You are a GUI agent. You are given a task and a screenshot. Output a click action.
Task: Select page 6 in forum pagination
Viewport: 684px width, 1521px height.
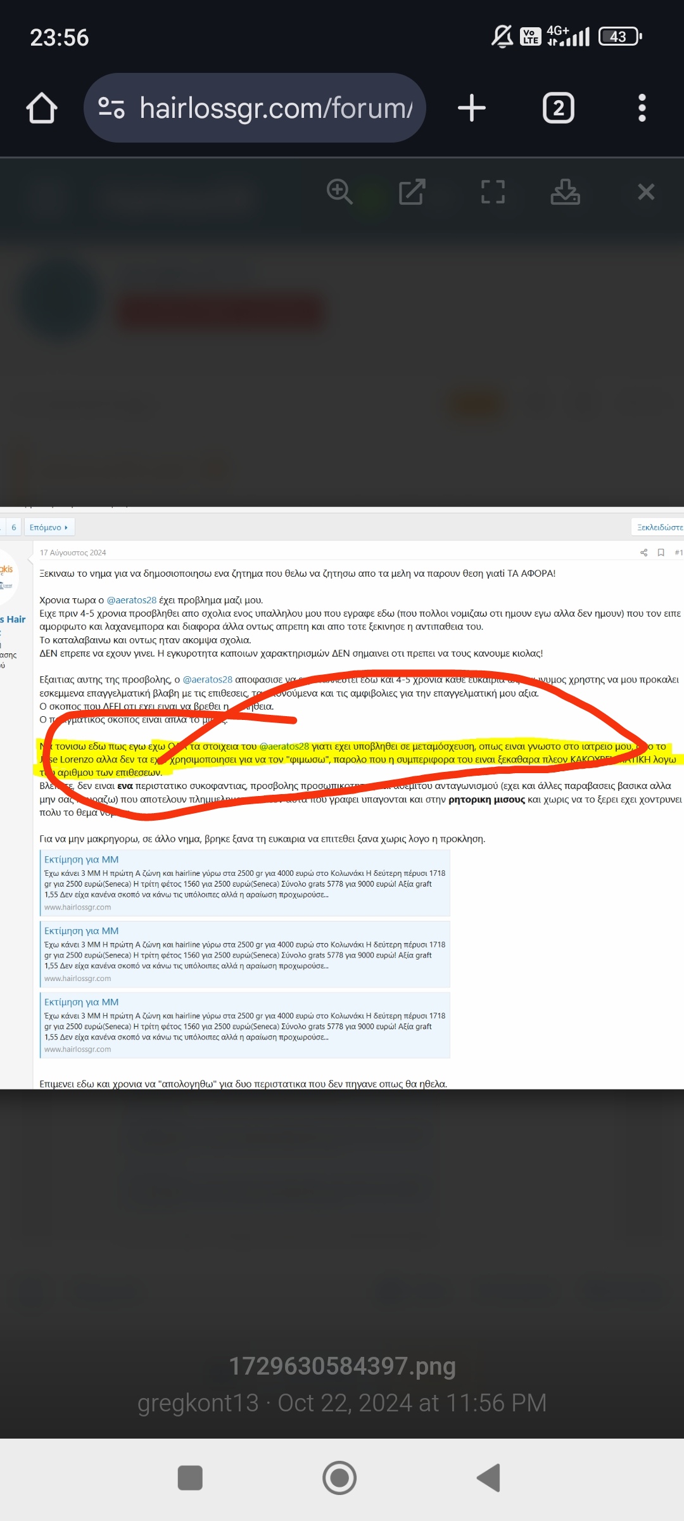[x=13, y=527]
